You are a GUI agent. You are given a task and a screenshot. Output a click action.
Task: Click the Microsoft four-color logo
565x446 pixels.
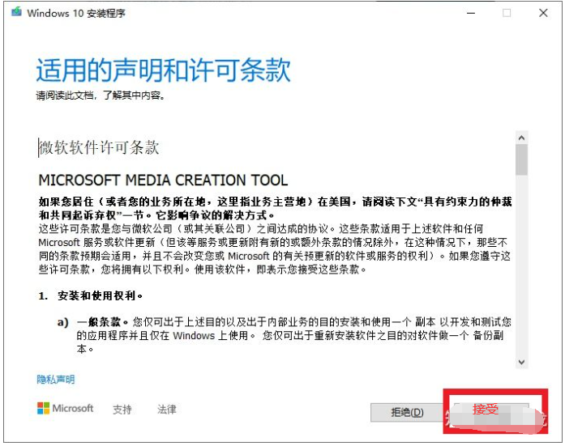(x=43, y=409)
